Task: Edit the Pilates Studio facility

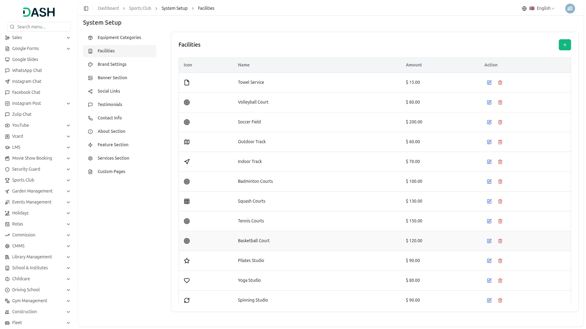Action: coord(489,261)
